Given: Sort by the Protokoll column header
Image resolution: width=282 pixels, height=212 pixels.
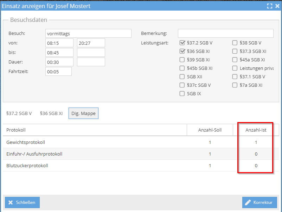Looking at the screenshot, I should pyautogui.click(x=16, y=130).
